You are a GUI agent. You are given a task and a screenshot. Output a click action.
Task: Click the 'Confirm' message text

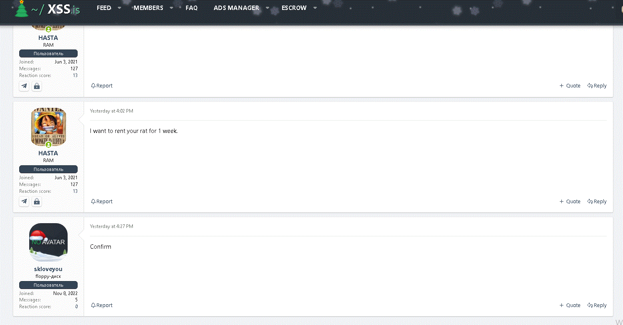(101, 247)
